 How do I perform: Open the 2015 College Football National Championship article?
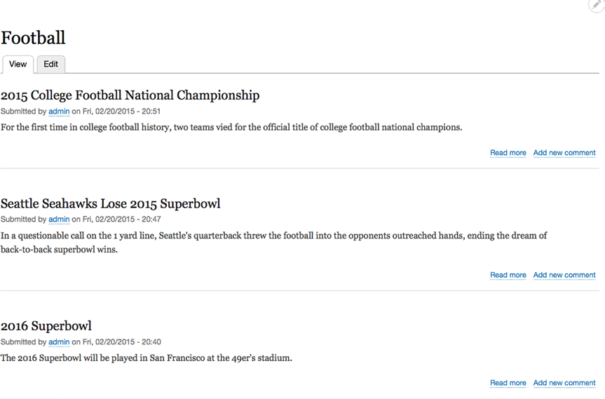point(130,95)
